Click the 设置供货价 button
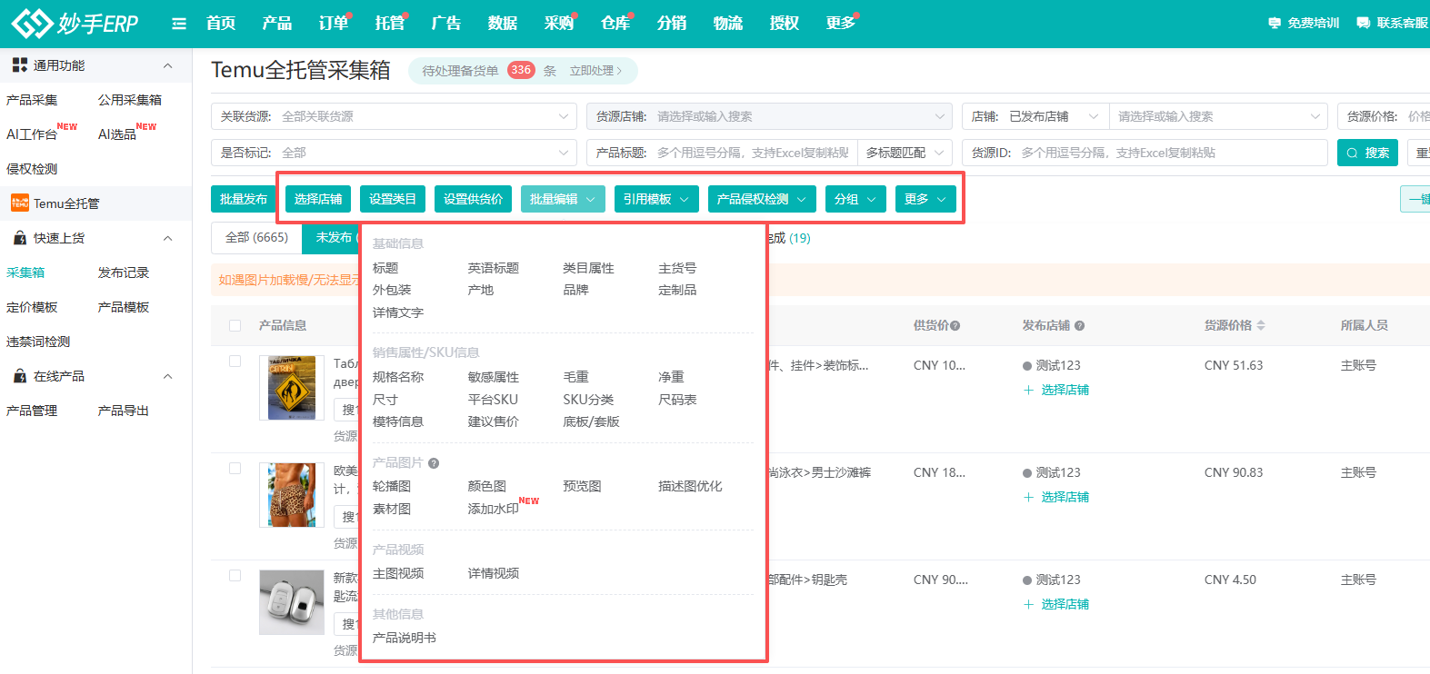The height and width of the screenshot is (674, 1430). [474, 199]
